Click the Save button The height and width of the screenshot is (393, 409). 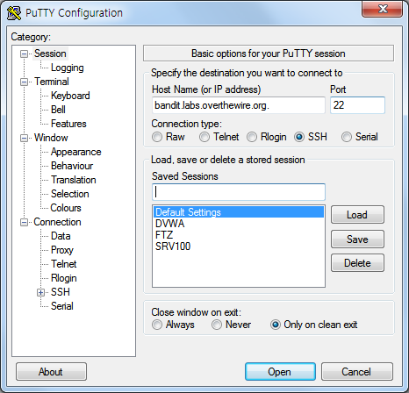[357, 239]
